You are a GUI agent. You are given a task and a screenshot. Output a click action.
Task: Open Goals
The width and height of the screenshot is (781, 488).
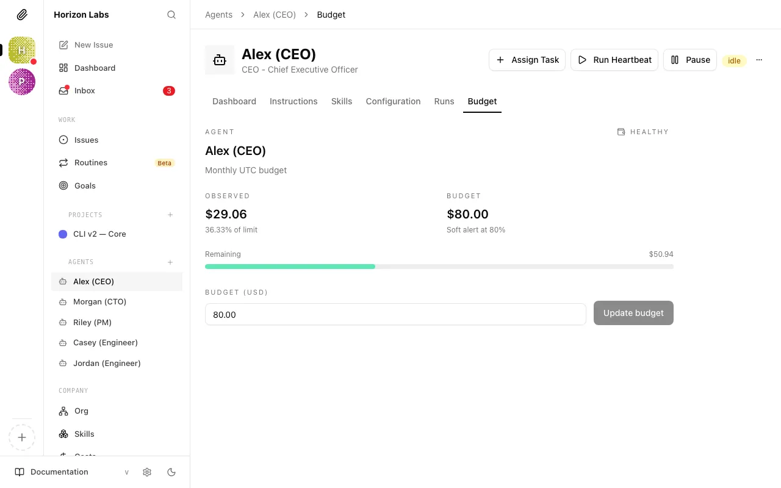[117, 185]
